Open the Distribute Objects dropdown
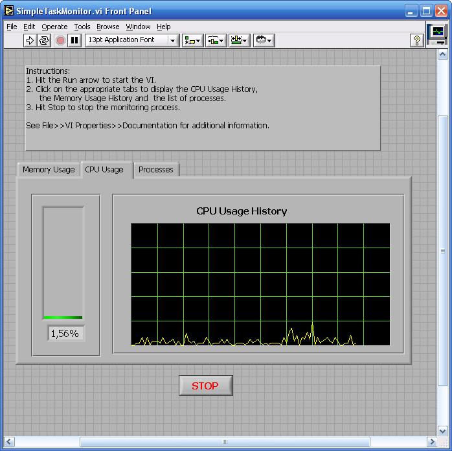452x451 pixels. (x=216, y=40)
